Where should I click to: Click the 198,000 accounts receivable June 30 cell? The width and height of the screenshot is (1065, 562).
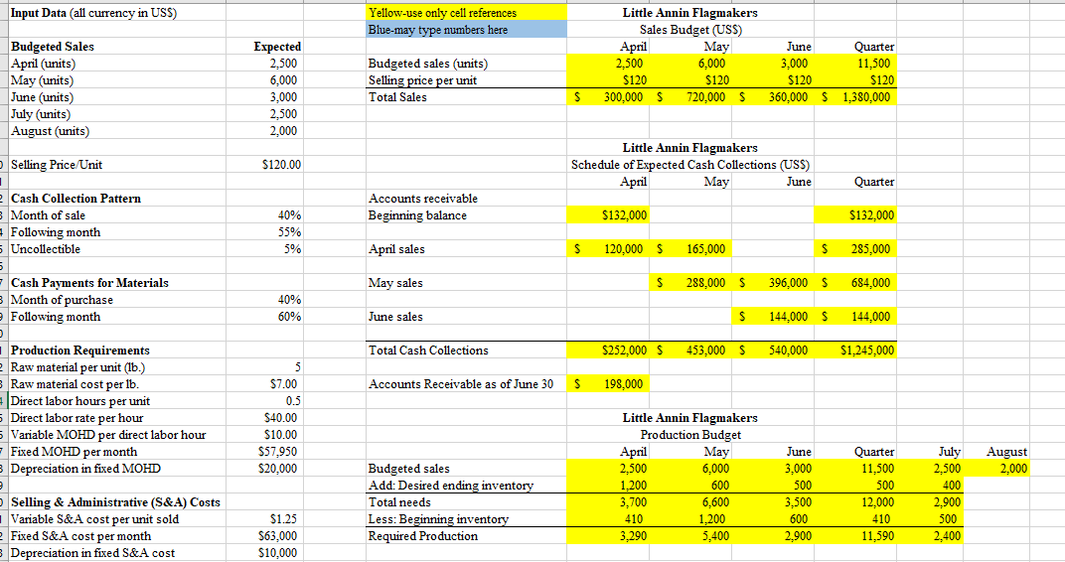point(609,384)
